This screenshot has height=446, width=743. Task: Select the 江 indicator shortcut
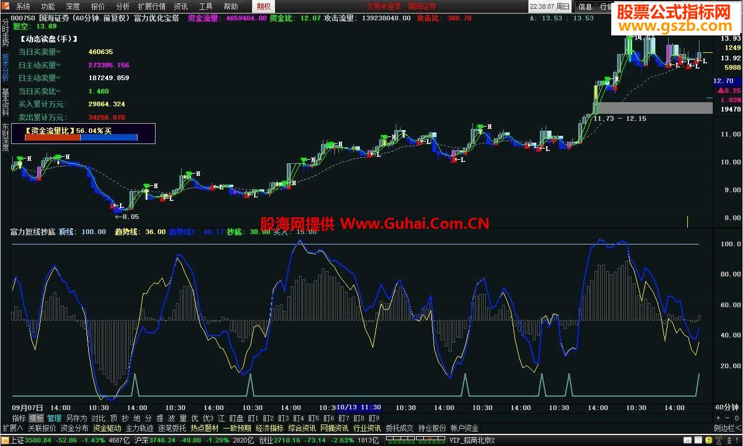tap(221, 418)
